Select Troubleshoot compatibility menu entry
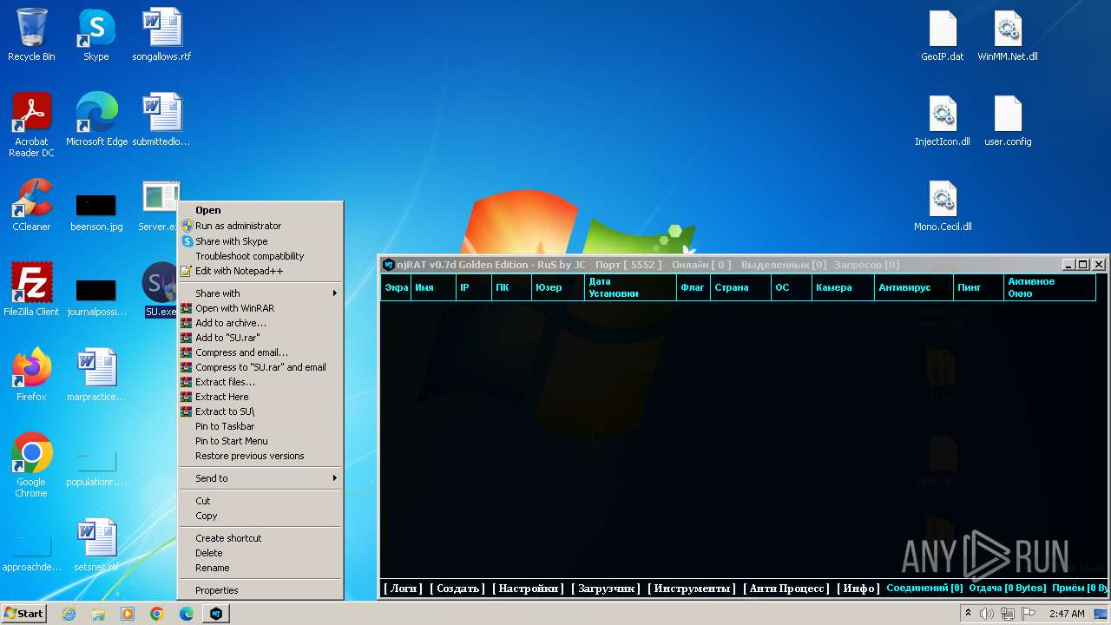 (x=260, y=256)
